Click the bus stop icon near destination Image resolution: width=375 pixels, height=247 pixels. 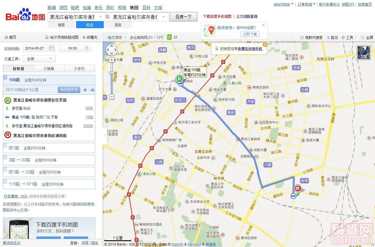294,196
